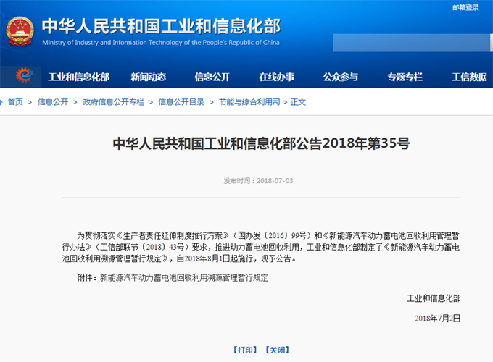Open the 工业和信息化部 navigation menu
493x362 pixels.
(78, 77)
